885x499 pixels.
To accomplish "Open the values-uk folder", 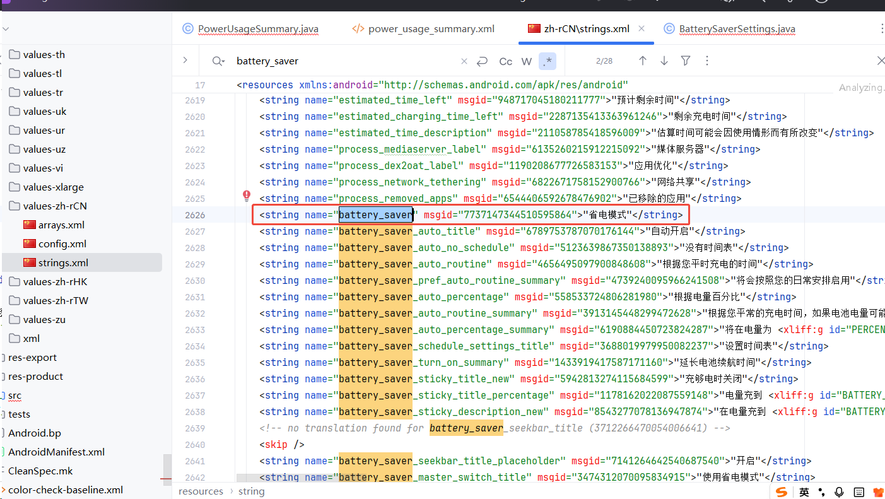I will 37,112.
